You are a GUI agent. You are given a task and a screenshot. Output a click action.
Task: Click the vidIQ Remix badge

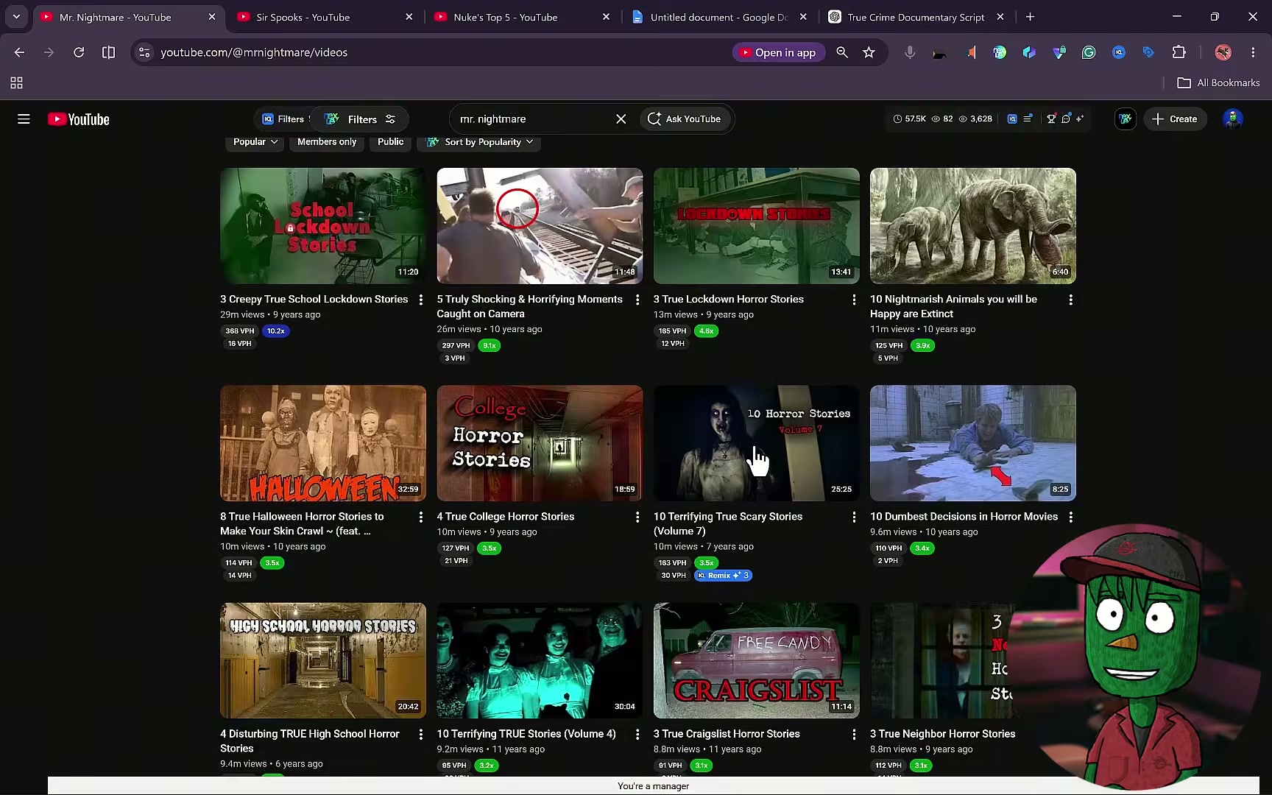tap(723, 576)
